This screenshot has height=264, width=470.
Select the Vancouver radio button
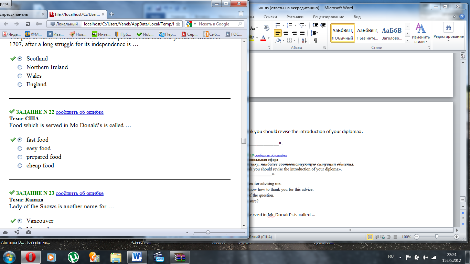pyautogui.click(x=20, y=221)
